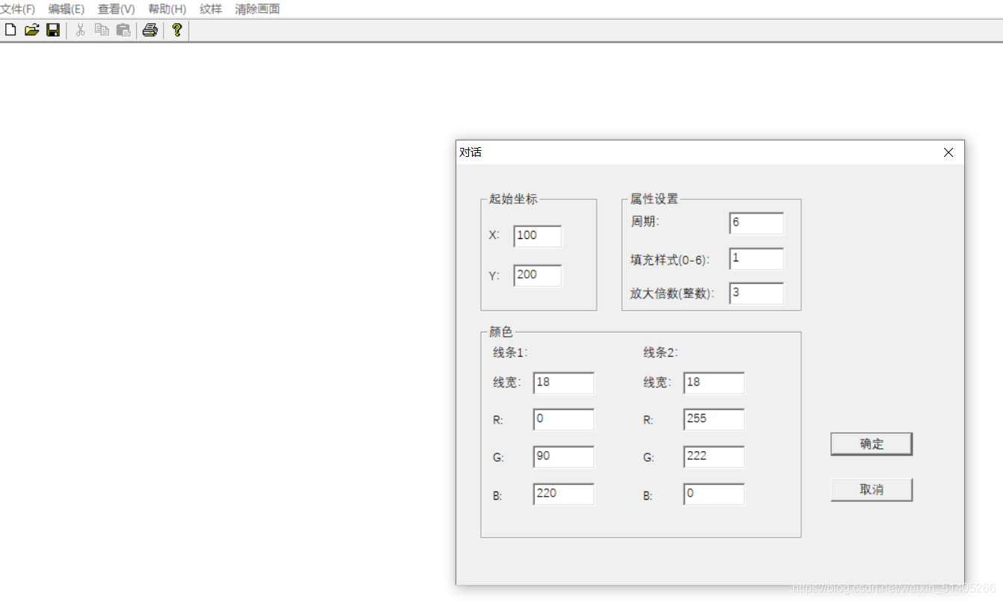
Task: Click the 线条2 R value field
Action: coord(714,420)
